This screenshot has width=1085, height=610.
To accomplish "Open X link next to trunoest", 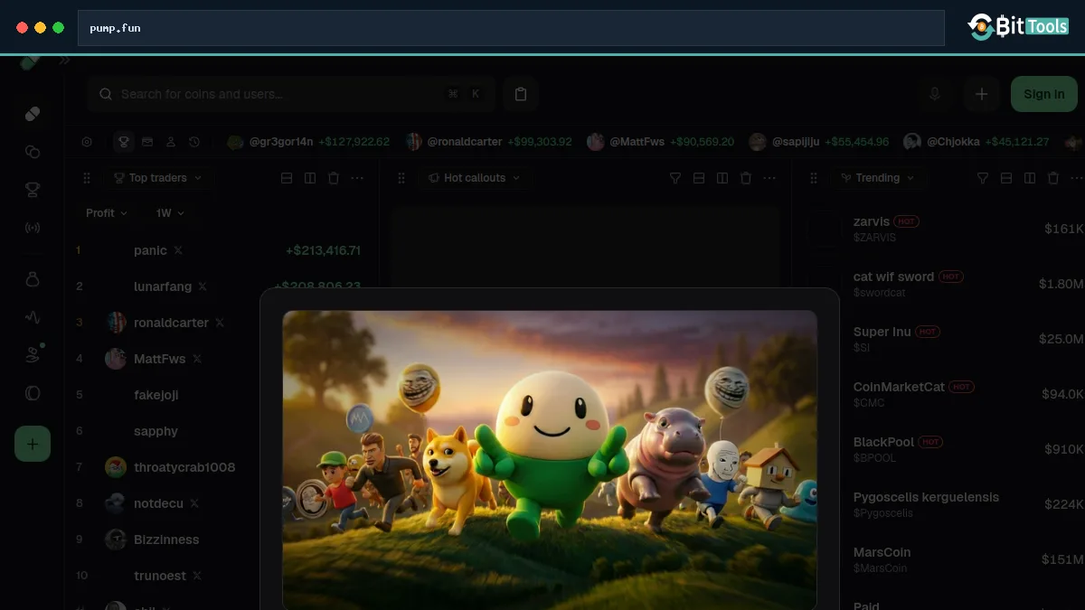I will 196,576.
